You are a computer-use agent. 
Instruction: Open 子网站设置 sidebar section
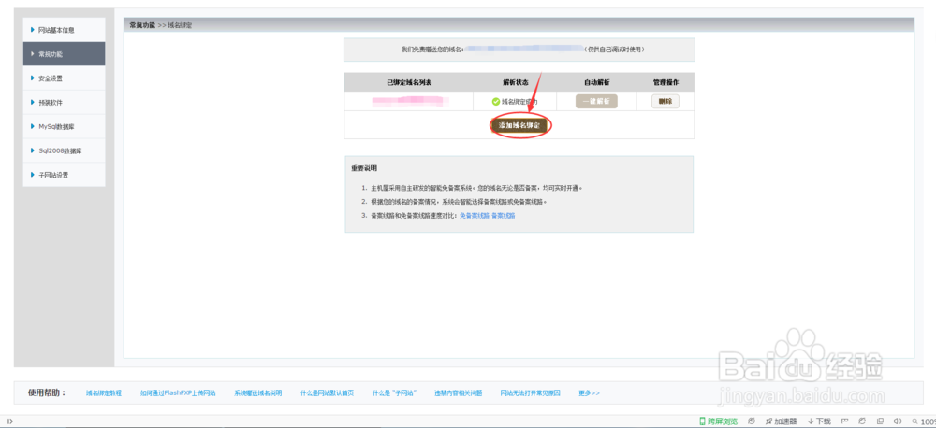64,176
